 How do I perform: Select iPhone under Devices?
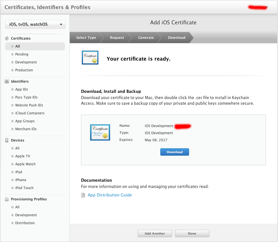pos(21,180)
